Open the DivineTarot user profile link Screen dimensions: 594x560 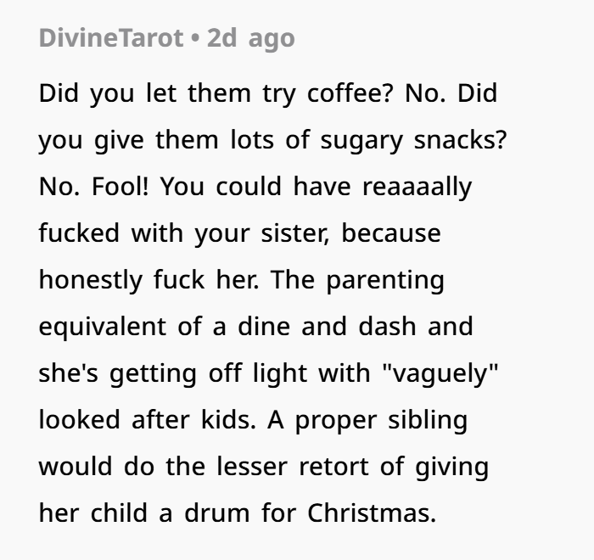coord(110,38)
